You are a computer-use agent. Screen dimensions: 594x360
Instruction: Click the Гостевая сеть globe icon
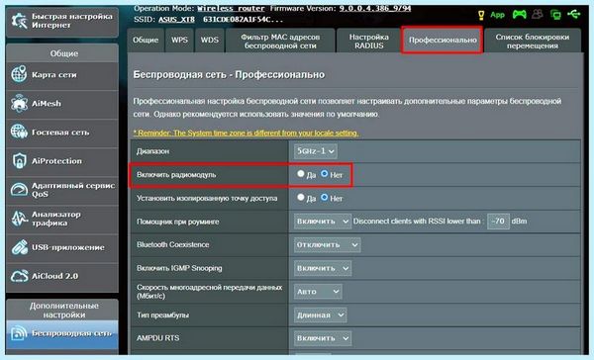click(19, 132)
